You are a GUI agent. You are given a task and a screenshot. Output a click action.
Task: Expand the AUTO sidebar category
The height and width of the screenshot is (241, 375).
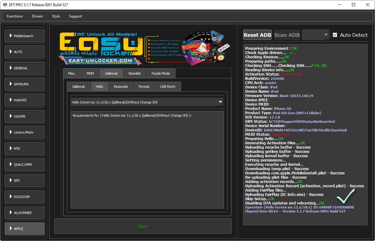25,52
